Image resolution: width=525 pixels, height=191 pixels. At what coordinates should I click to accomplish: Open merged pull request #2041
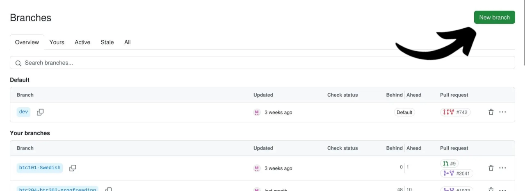click(457, 173)
